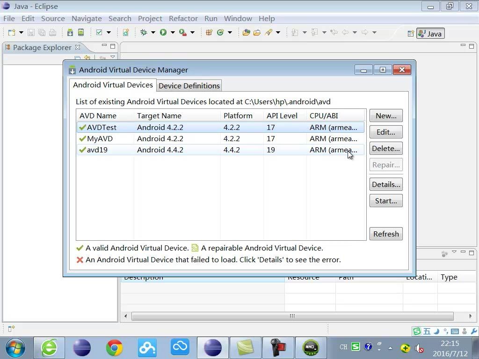
Task: Click the Forward navigation arrow icon
Action: [365, 32]
